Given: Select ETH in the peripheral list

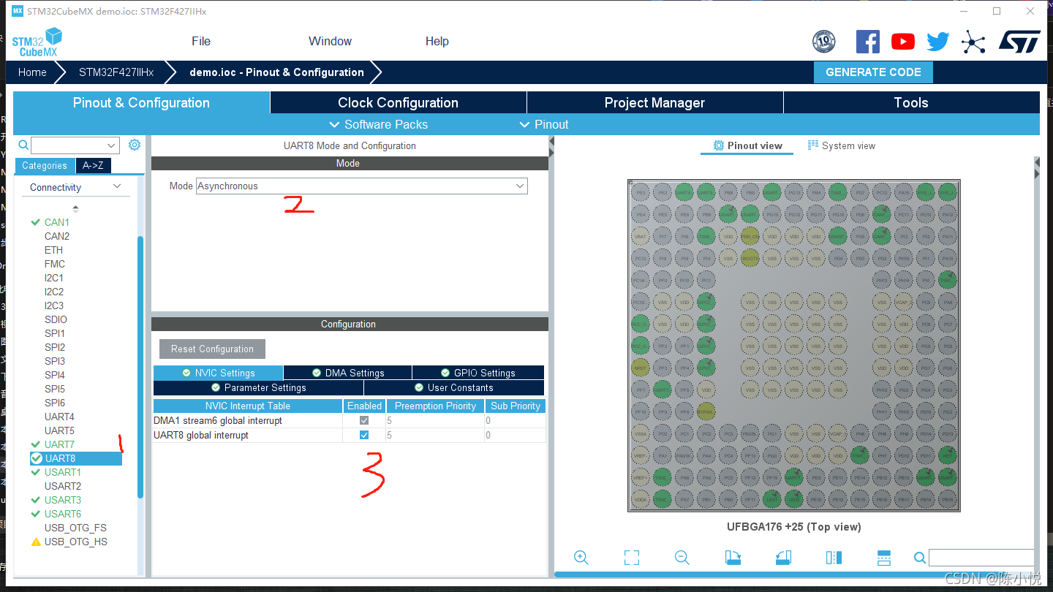Looking at the screenshot, I should (x=53, y=250).
